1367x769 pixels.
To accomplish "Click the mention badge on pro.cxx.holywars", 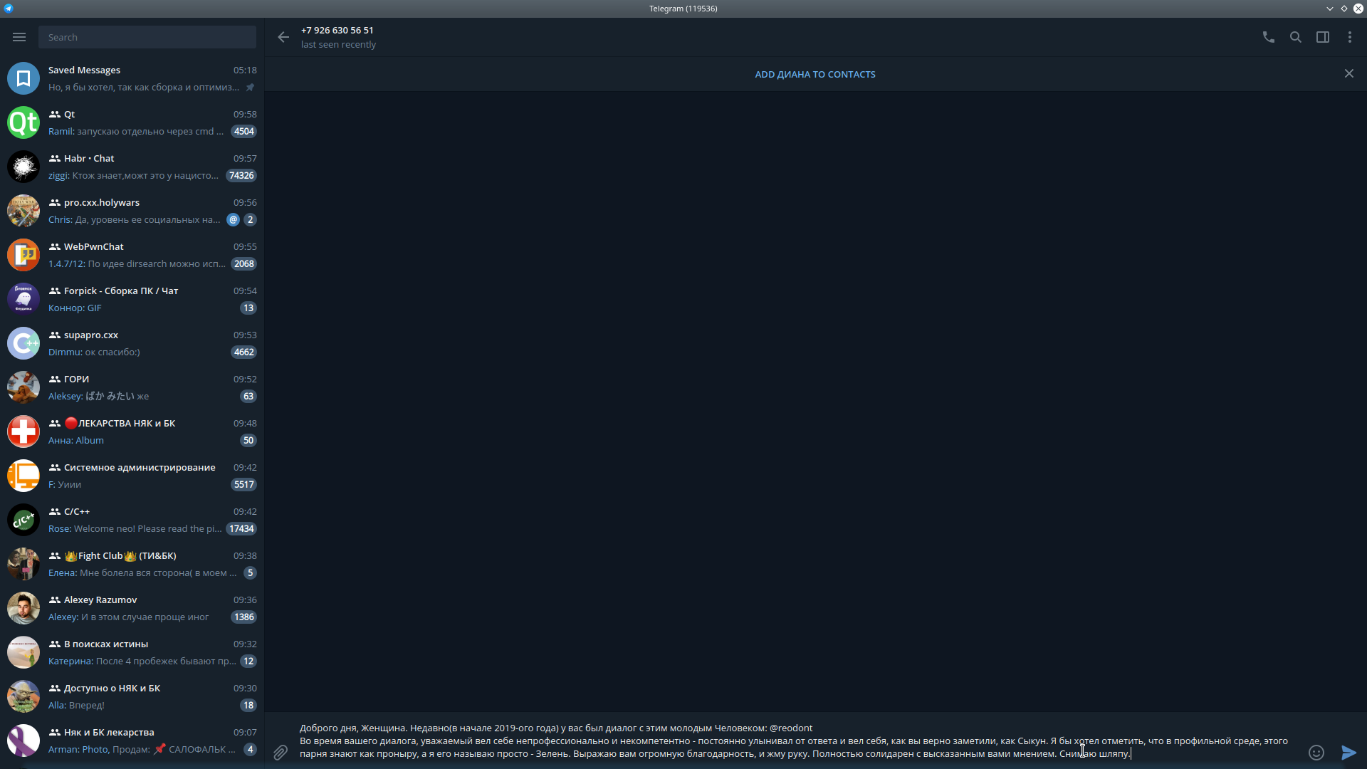I will point(233,220).
